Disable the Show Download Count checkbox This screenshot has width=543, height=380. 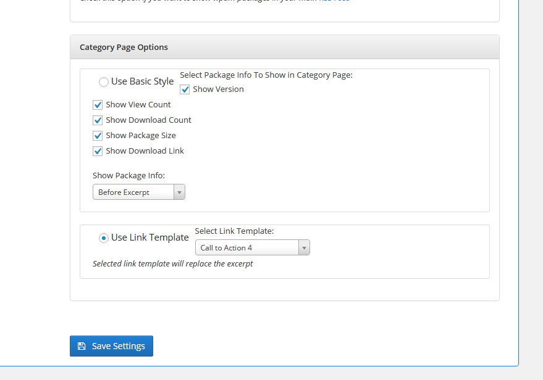pyautogui.click(x=98, y=120)
